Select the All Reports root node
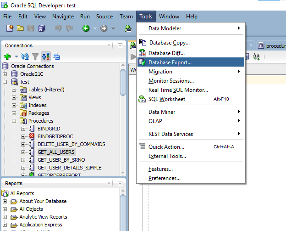This screenshot has height=231, width=286. coord(22,193)
